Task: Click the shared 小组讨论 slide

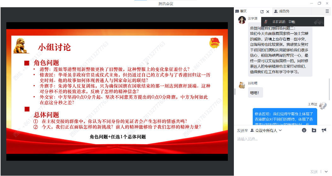Action: (x=117, y=91)
